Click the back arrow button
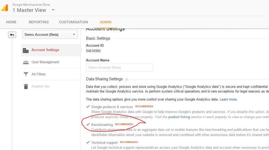The image size is (269, 150). click(x=12, y=35)
